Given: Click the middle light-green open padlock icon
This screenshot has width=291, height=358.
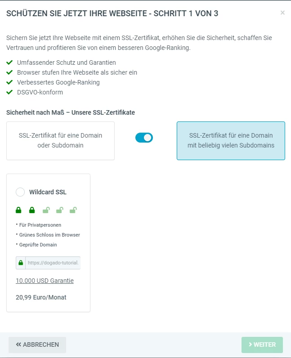Looking at the screenshot, I should 59,210.
